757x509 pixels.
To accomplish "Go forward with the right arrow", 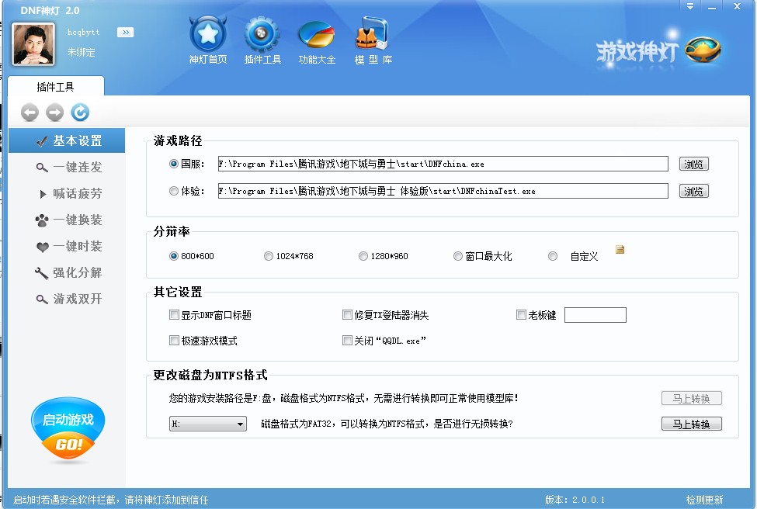I will [x=54, y=113].
